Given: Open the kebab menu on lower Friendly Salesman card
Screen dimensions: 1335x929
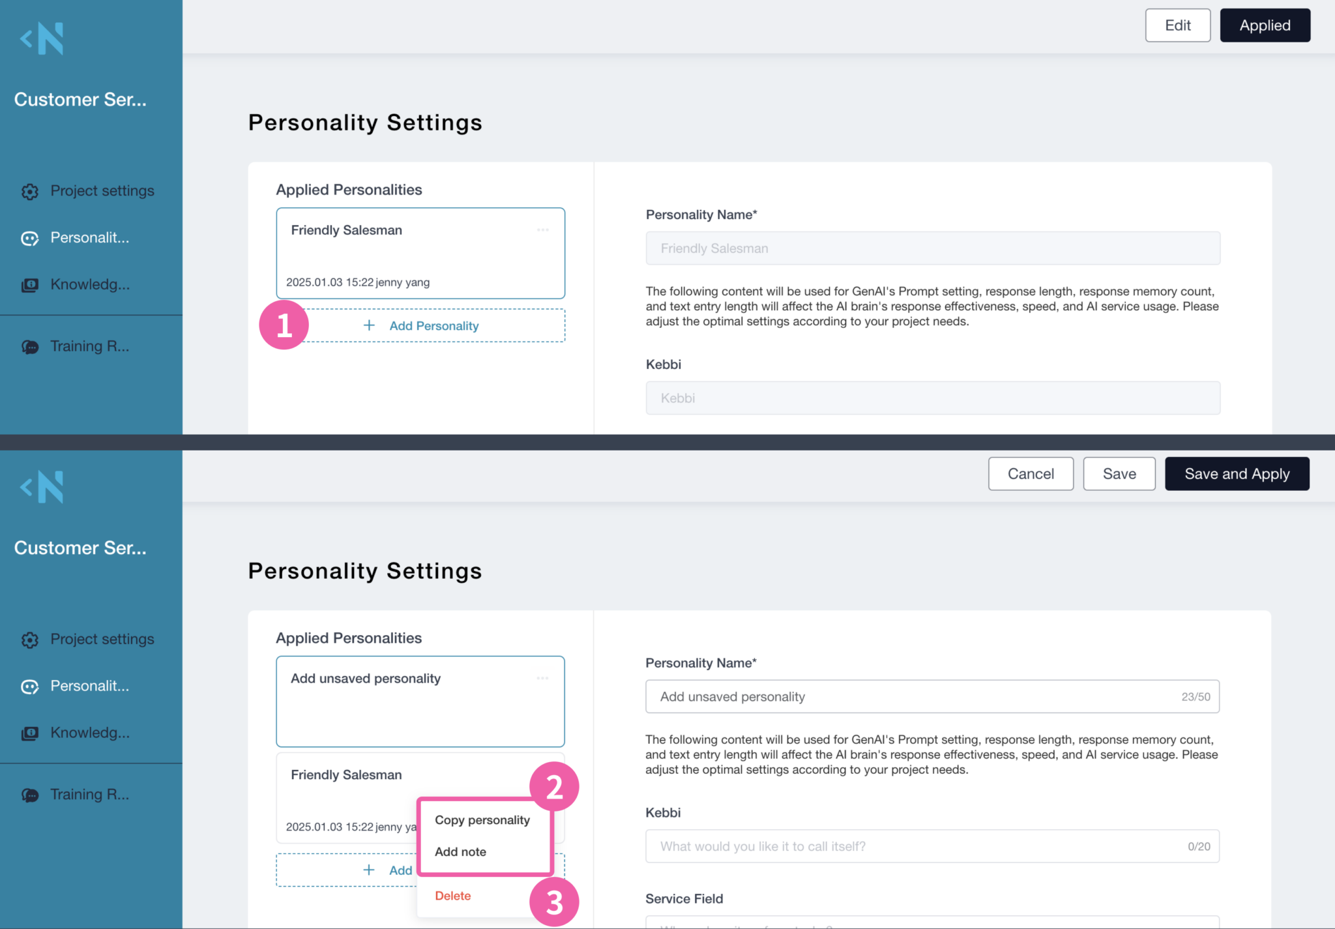Looking at the screenshot, I should [543, 774].
